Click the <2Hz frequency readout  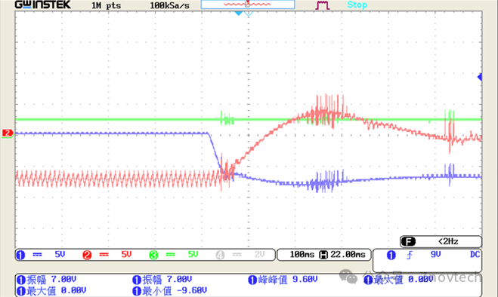click(x=448, y=241)
